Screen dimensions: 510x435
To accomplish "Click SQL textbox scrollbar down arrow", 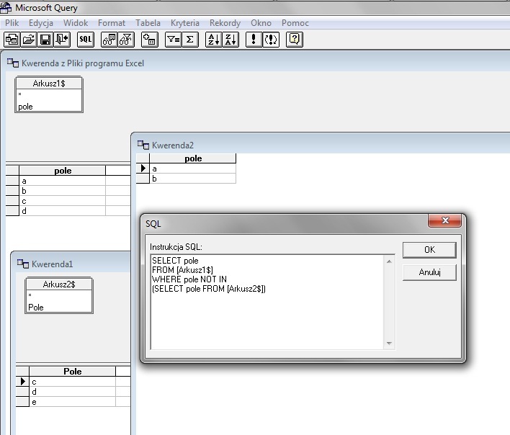I will (389, 344).
